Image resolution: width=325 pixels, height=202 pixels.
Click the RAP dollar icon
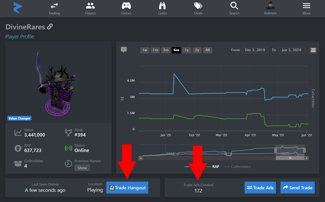pos(18,148)
